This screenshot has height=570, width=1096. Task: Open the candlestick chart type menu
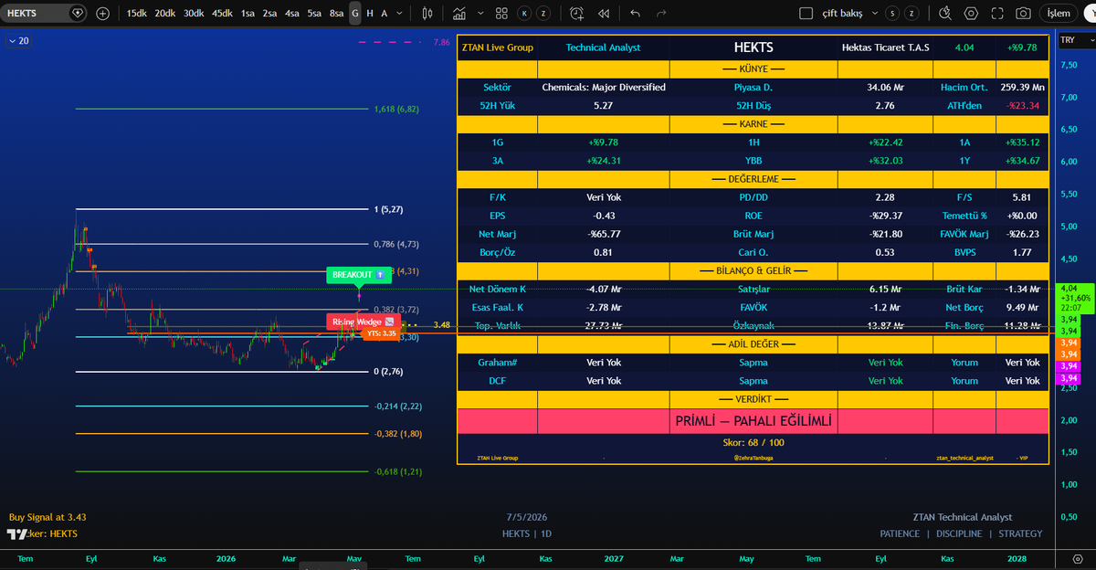click(429, 14)
